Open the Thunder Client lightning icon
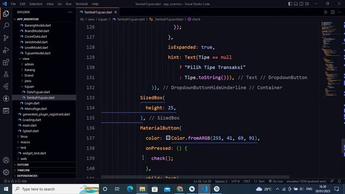The image size is (345, 194). tap(6, 99)
